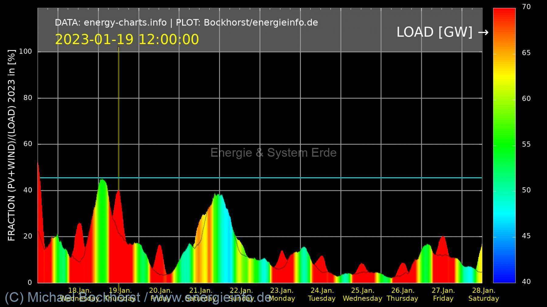Click the energy-charts.info data source text
This screenshot has height=307, width=547.
(125, 23)
